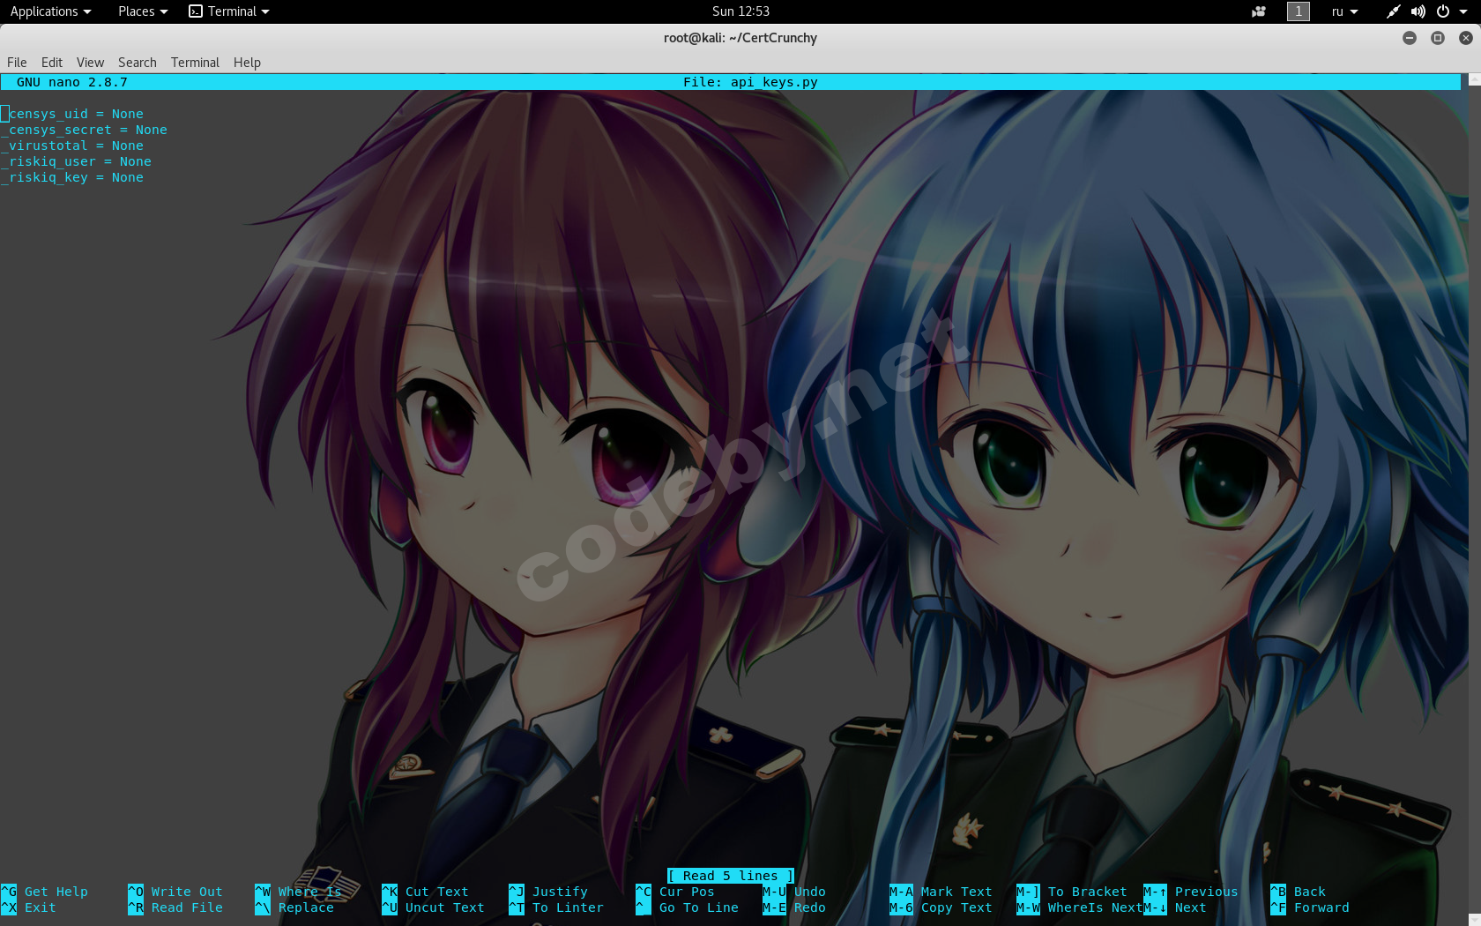Click the Justify shortcut label

[560, 892]
